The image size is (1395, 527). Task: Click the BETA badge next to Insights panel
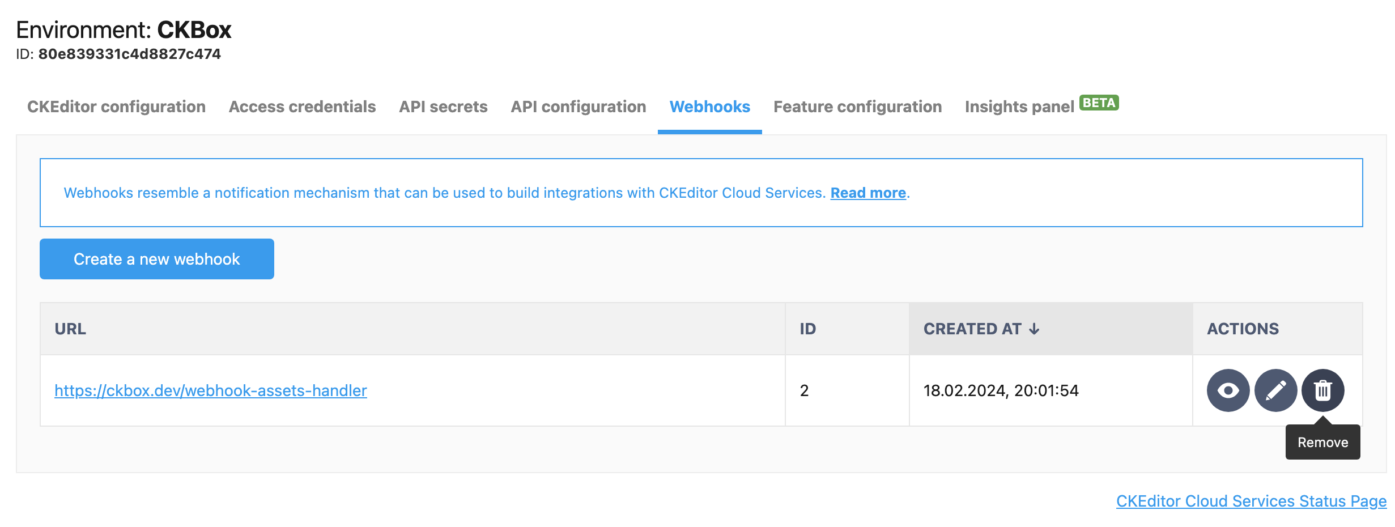[x=1099, y=103]
